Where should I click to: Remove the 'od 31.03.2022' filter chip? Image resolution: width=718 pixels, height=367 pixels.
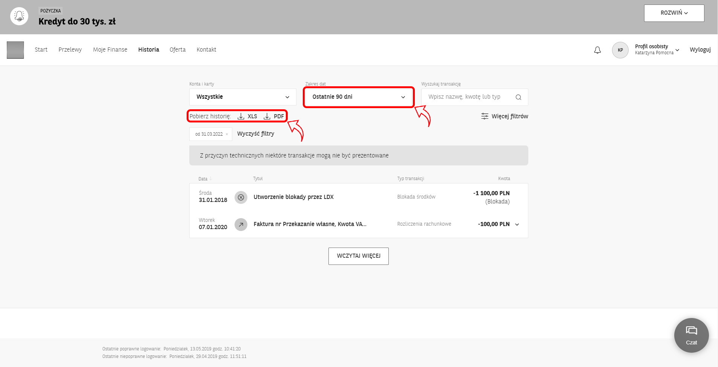(x=227, y=134)
